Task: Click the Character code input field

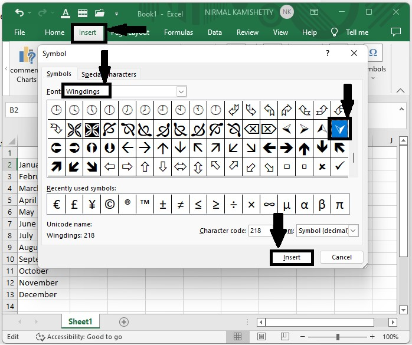Action: coord(259,231)
